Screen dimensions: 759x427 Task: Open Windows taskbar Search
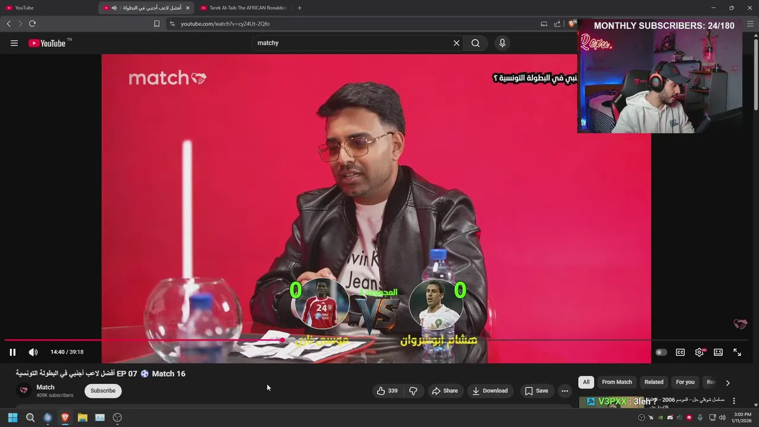click(30, 418)
